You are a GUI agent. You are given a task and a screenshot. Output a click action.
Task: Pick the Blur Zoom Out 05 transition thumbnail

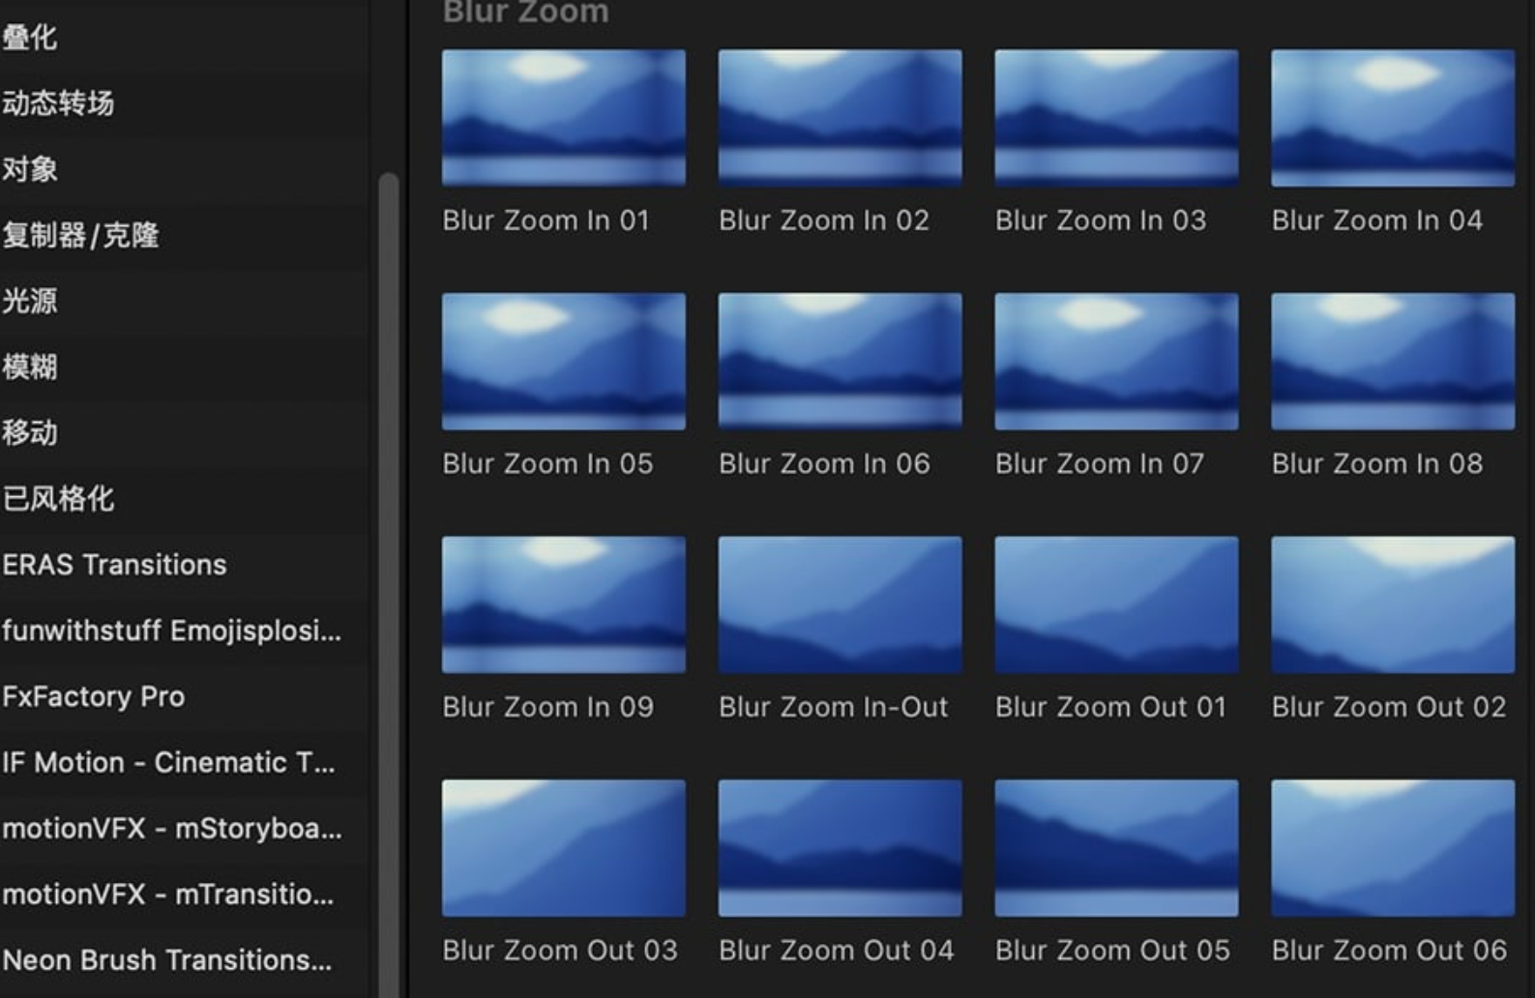(1116, 848)
